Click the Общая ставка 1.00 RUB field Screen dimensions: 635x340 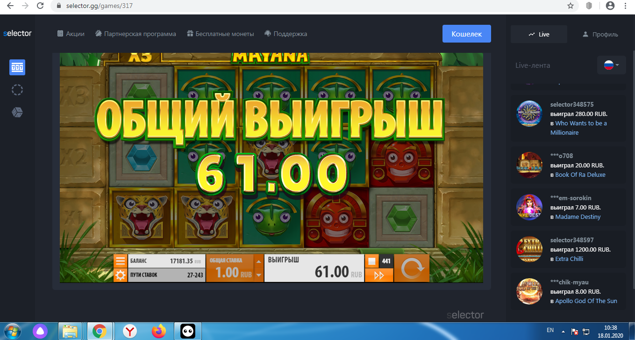[230, 268]
